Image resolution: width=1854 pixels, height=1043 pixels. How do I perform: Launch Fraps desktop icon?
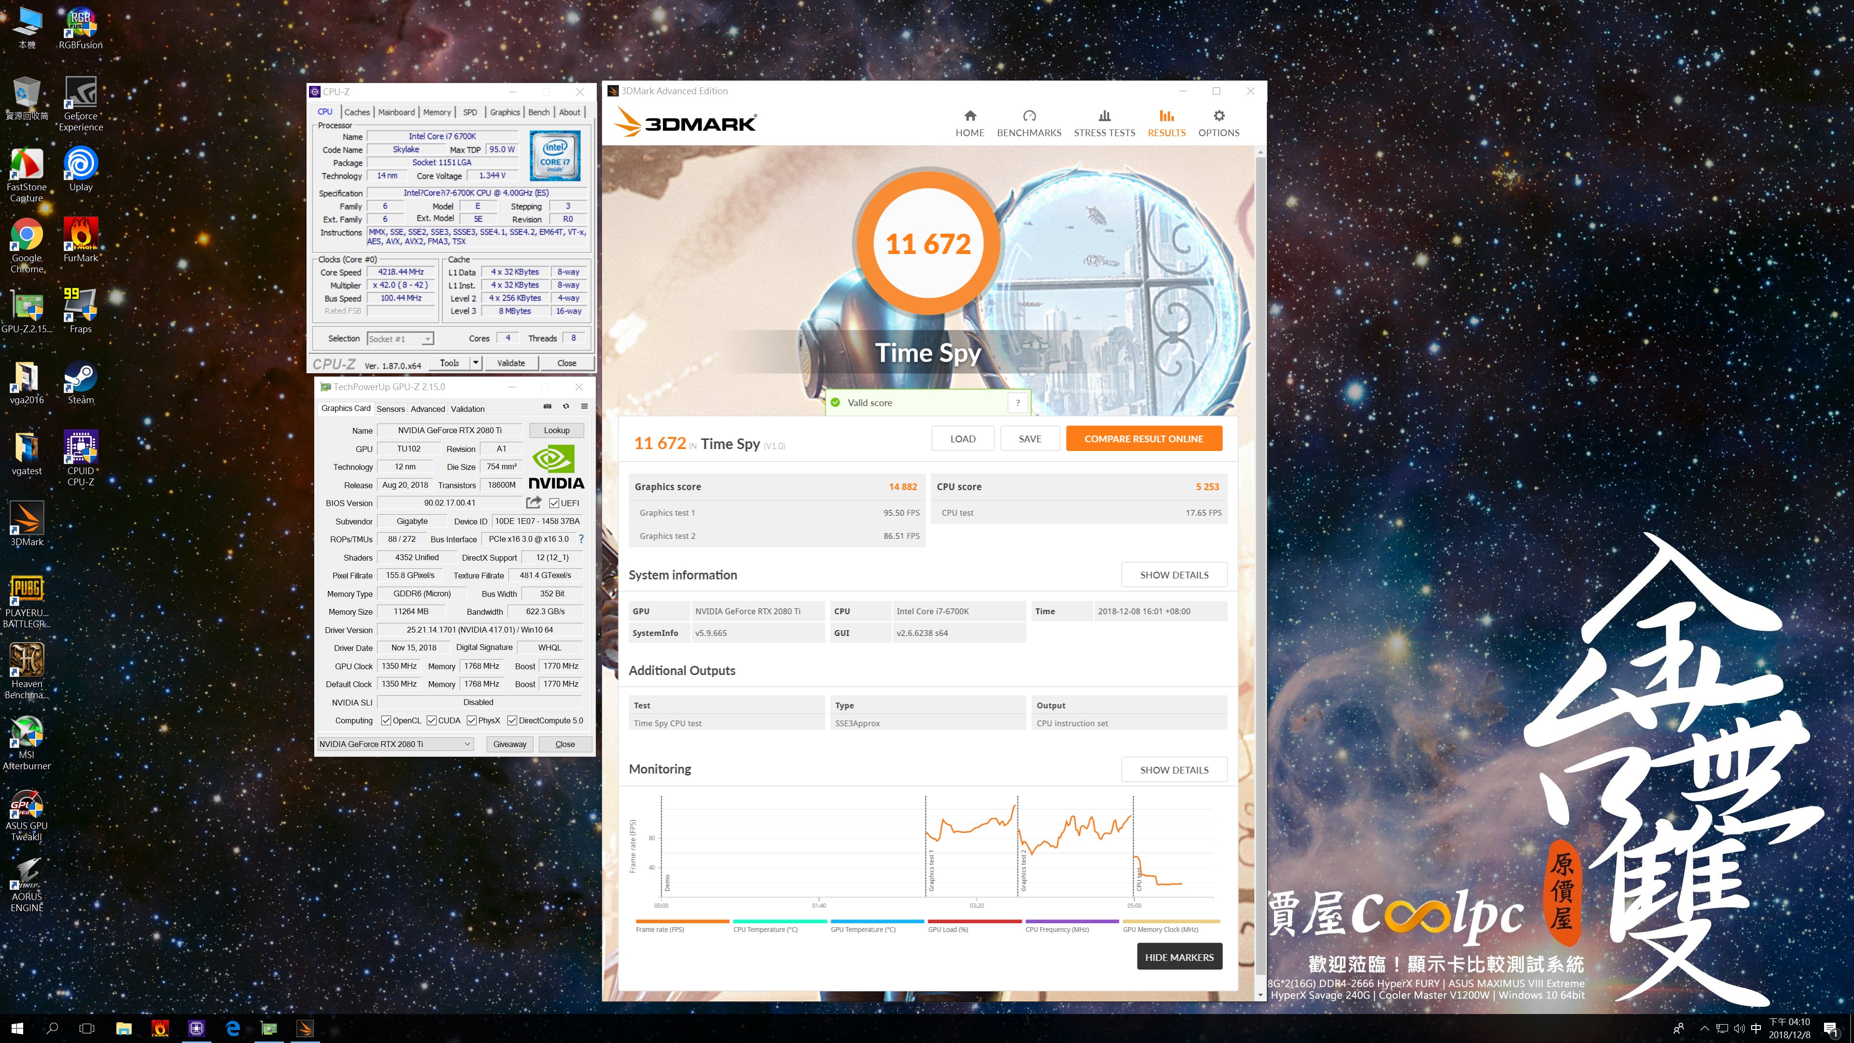[x=81, y=311]
